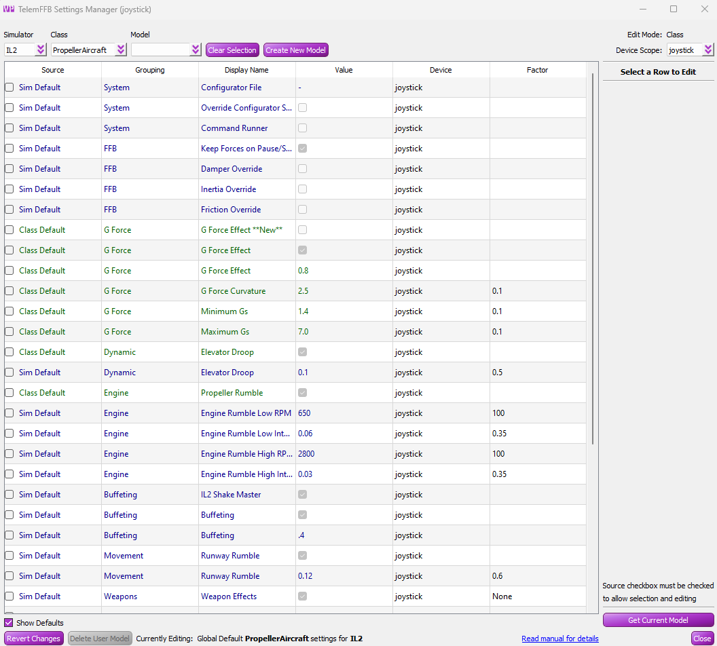Screen dimensions: 717x646
Task: Sort by the Grouping column header
Action: [149, 70]
